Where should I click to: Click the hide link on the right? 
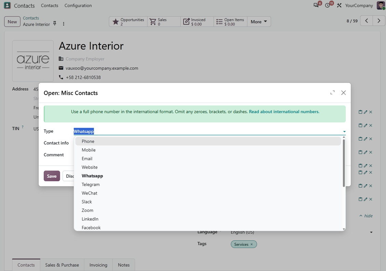366,216
